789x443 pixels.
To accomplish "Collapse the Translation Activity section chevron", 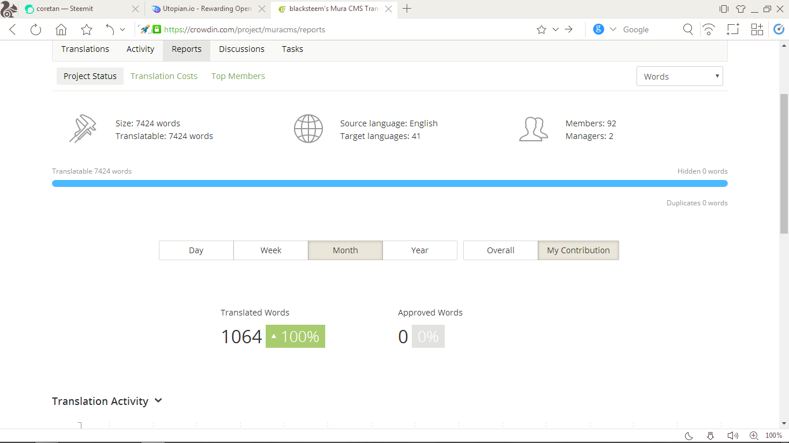I will point(158,400).
